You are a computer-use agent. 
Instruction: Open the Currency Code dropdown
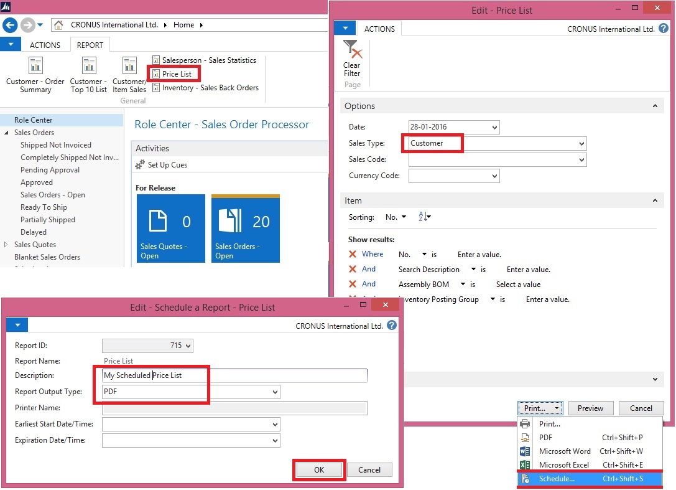pyautogui.click(x=494, y=176)
